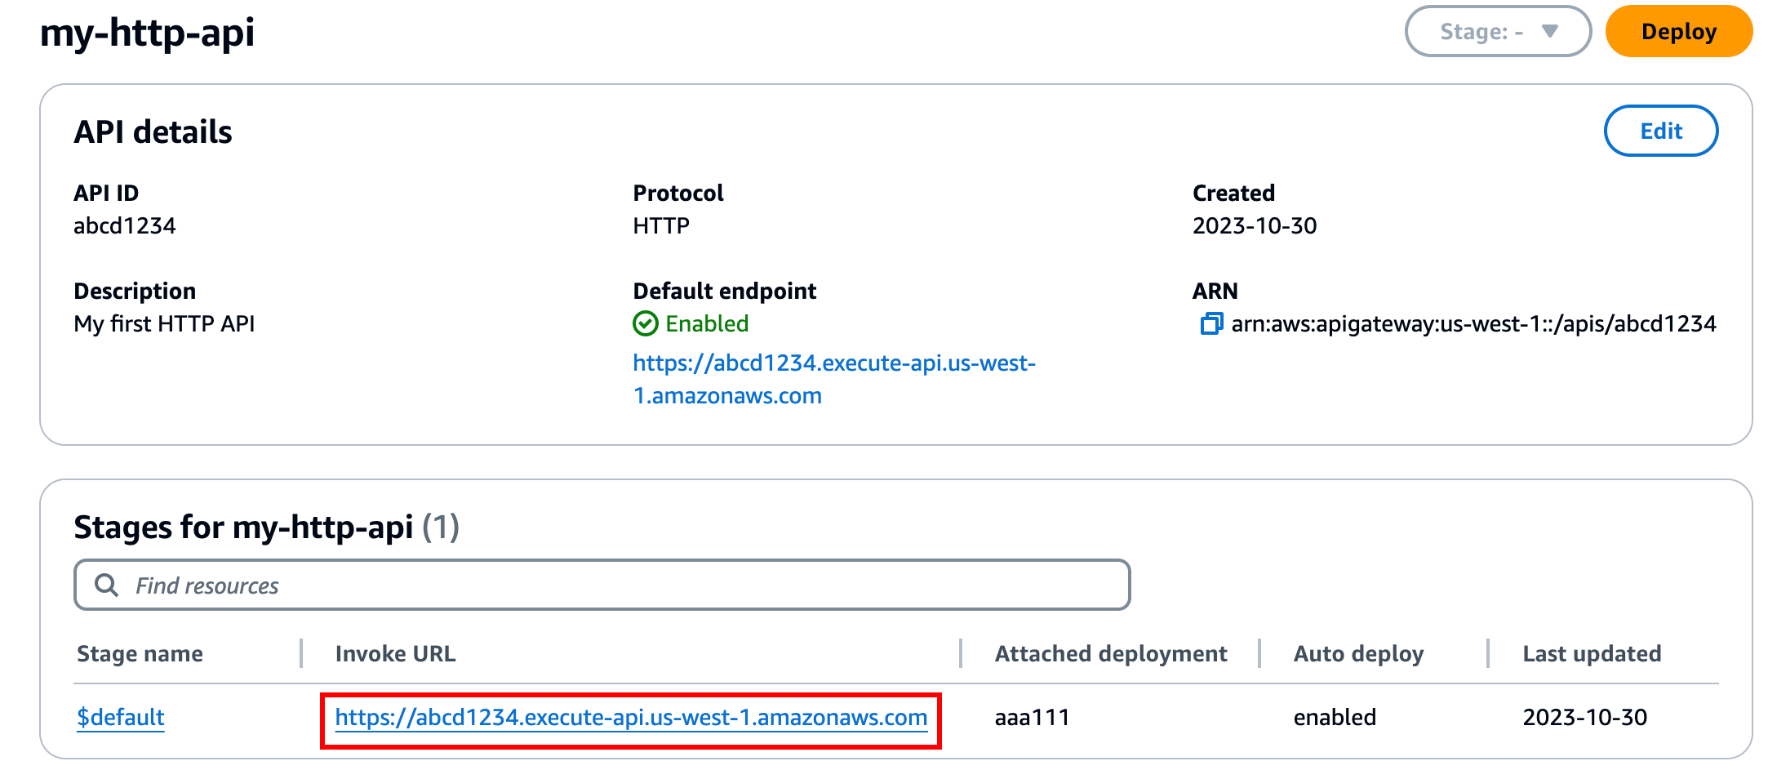This screenshot has width=1768, height=779.
Task: Open the Stage selection dropdown
Action: (x=1498, y=32)
